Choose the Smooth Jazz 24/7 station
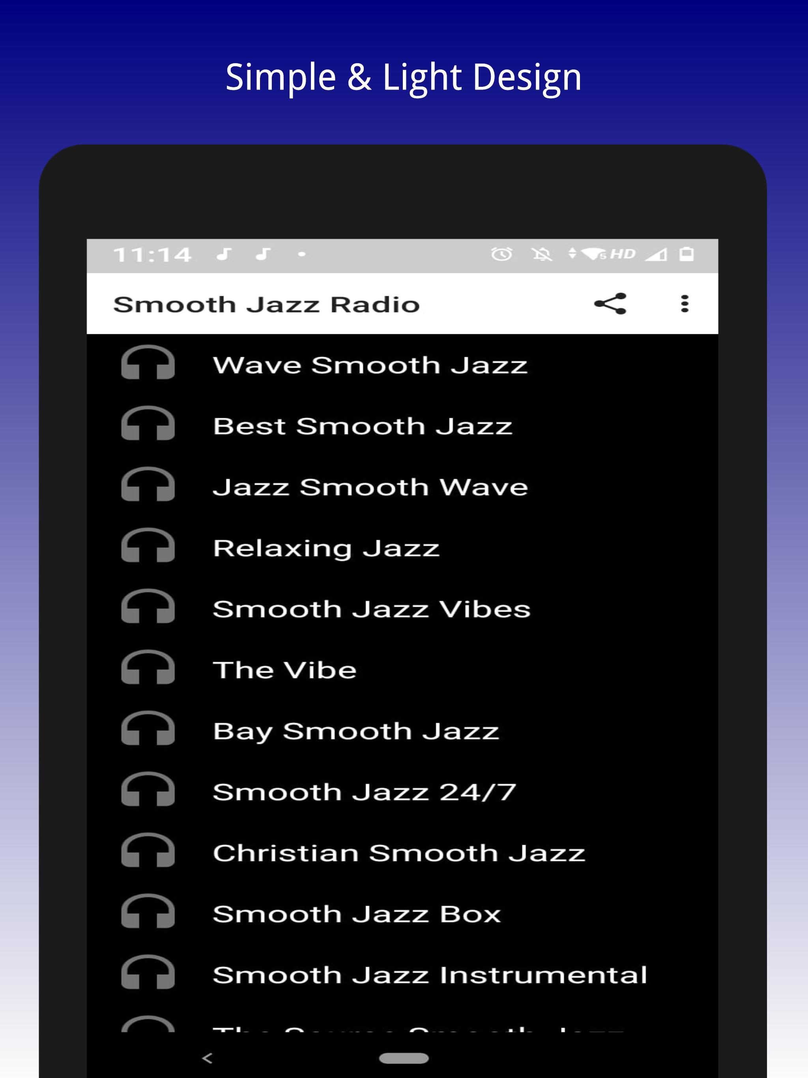The image size is (808, 1078). tap(402, 791)
